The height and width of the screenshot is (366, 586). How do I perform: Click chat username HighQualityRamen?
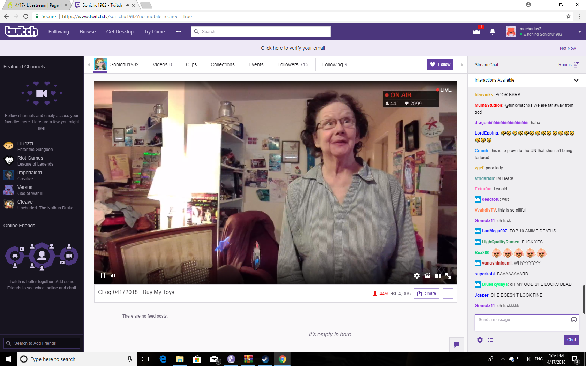[x=501, y=242]
